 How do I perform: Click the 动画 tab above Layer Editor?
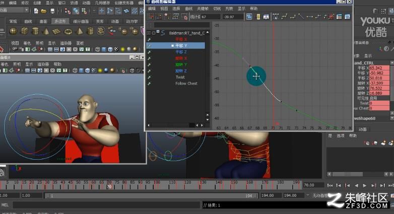[362, 129]
